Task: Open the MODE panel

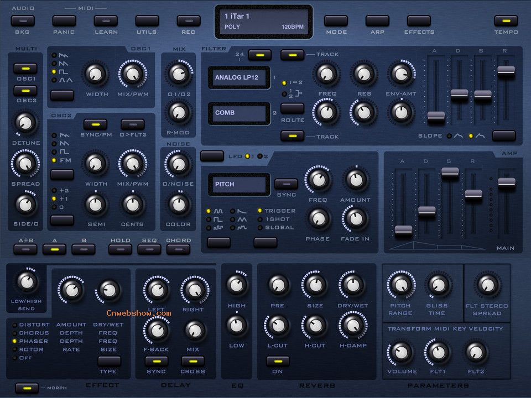Action: pyautogui.click(x=336, y=21)
